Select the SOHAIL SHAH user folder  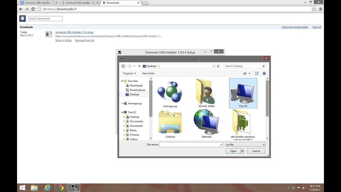click(207, 94)
